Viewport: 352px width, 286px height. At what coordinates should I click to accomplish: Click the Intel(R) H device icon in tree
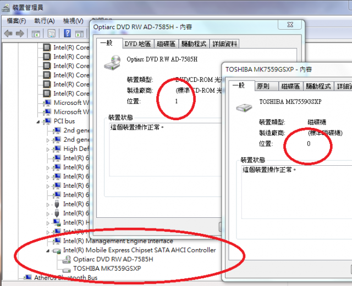coord(57,222)
